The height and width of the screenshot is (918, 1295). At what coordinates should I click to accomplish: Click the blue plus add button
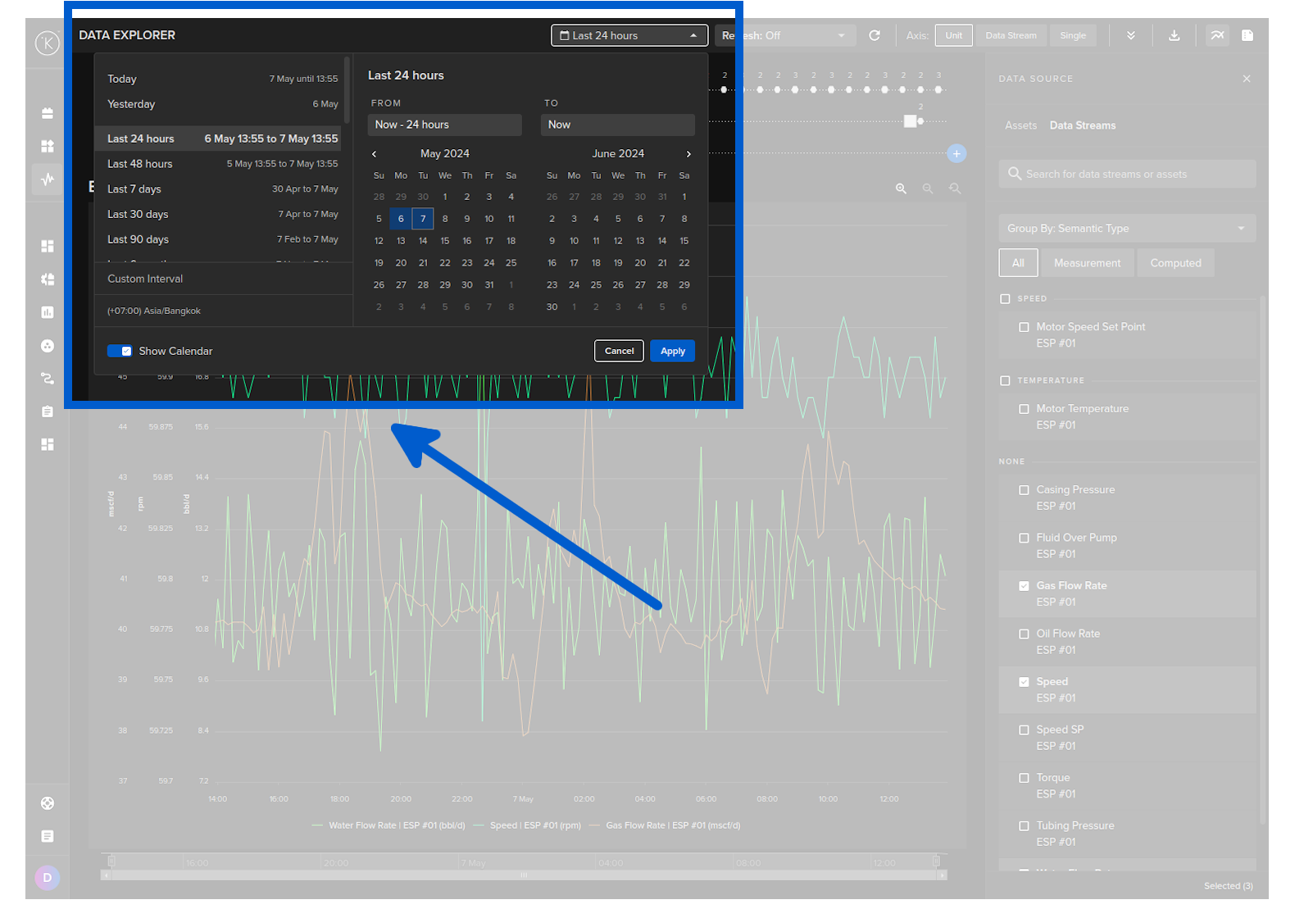pyautogui.click(x=956, y=153)
